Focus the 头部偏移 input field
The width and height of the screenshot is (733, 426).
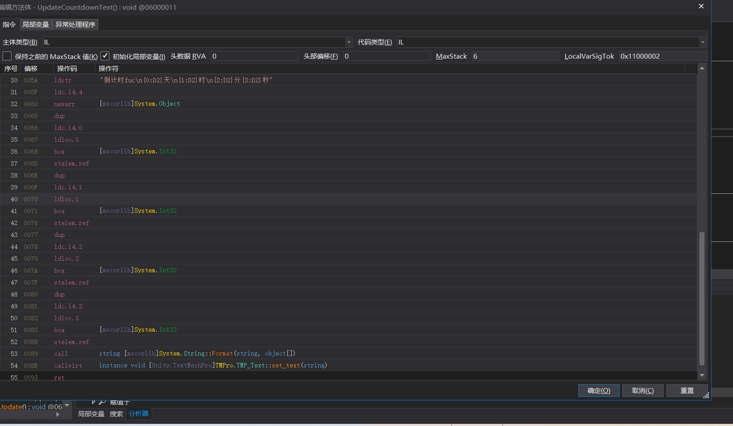pyautogui.click(x=387, y=56)
